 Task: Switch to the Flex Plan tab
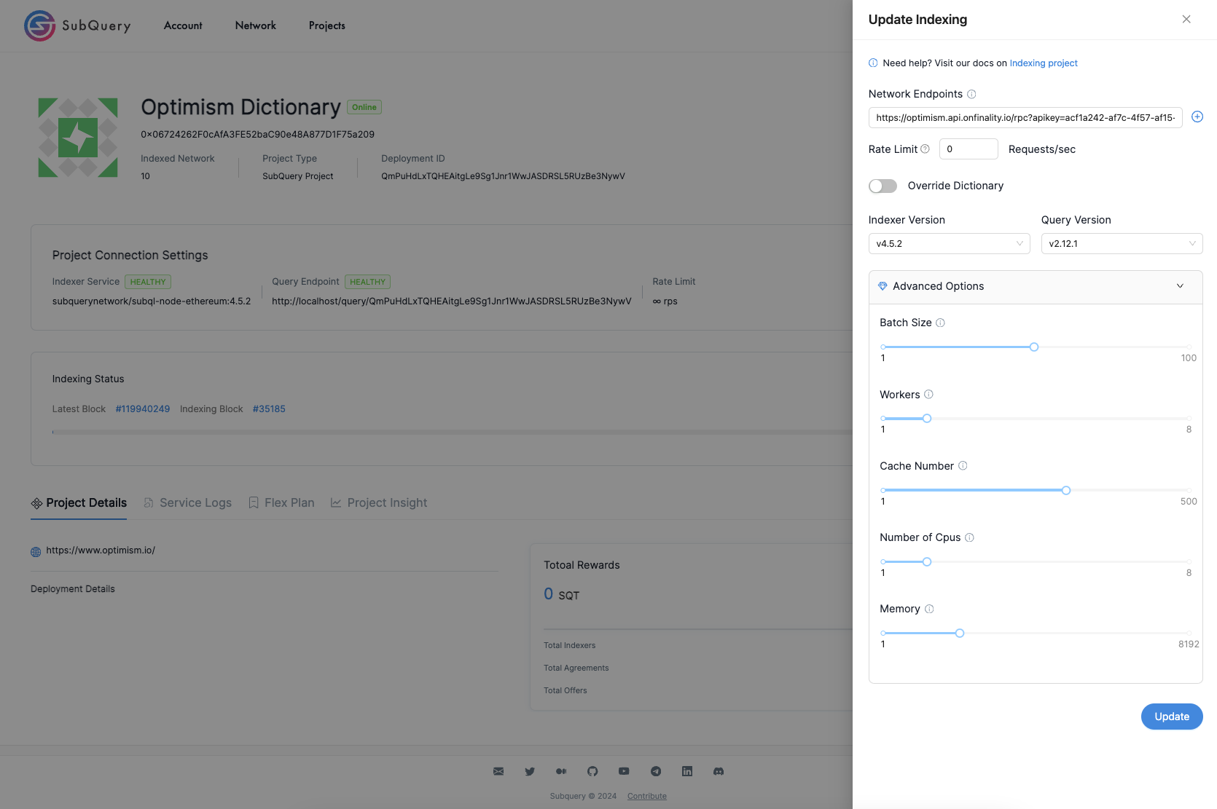[282, 502]
